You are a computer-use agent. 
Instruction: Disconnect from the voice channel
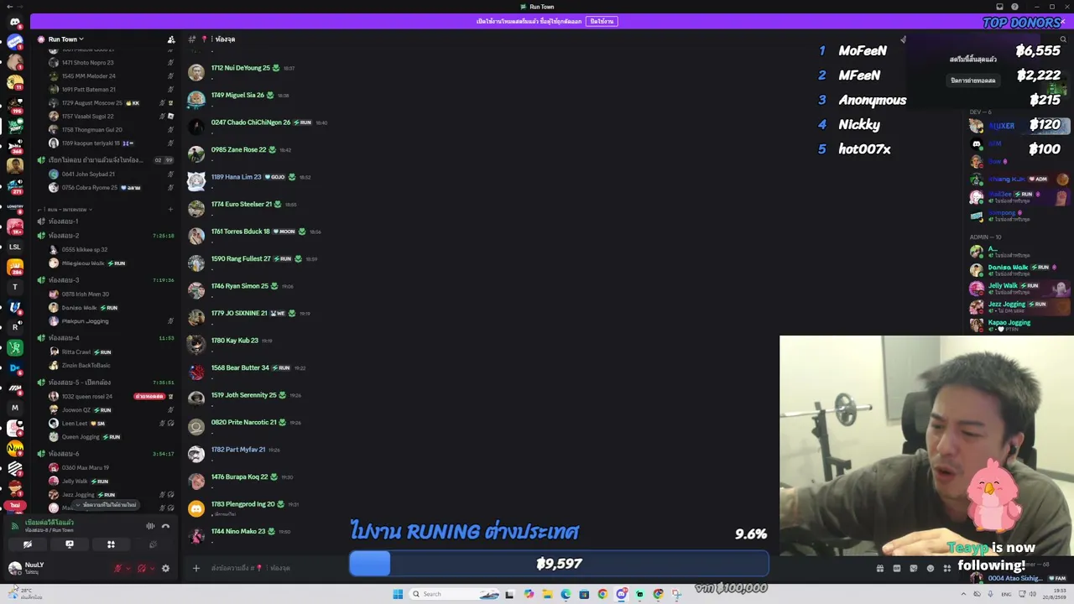tap(165, 526)
